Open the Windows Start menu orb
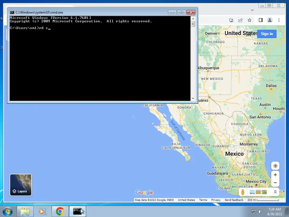The width and height of the screenshot is (289, 217). (8, 211)
